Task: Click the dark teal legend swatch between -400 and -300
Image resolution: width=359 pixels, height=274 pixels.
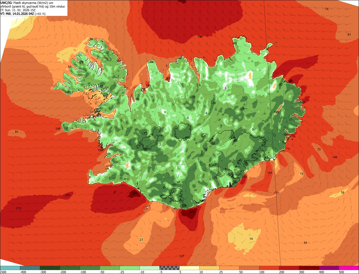Action: tap(30, 268)
